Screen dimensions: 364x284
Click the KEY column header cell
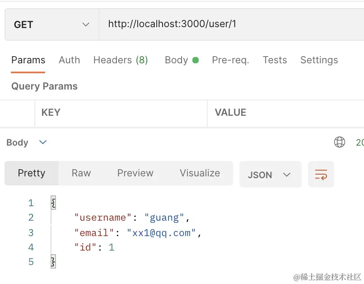pos(121,113)
